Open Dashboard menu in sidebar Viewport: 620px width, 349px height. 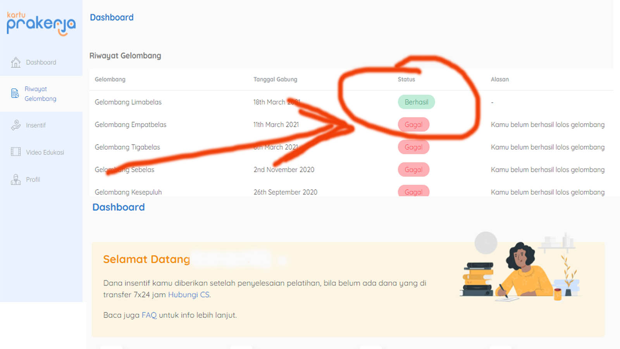[x=41, y=62]
